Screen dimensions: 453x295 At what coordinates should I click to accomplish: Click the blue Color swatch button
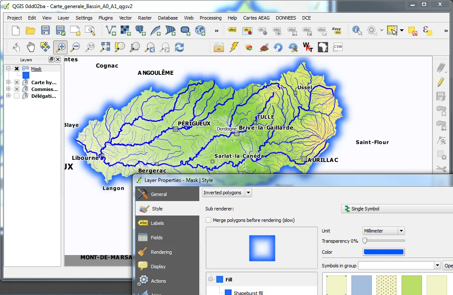tap(383, 252)
